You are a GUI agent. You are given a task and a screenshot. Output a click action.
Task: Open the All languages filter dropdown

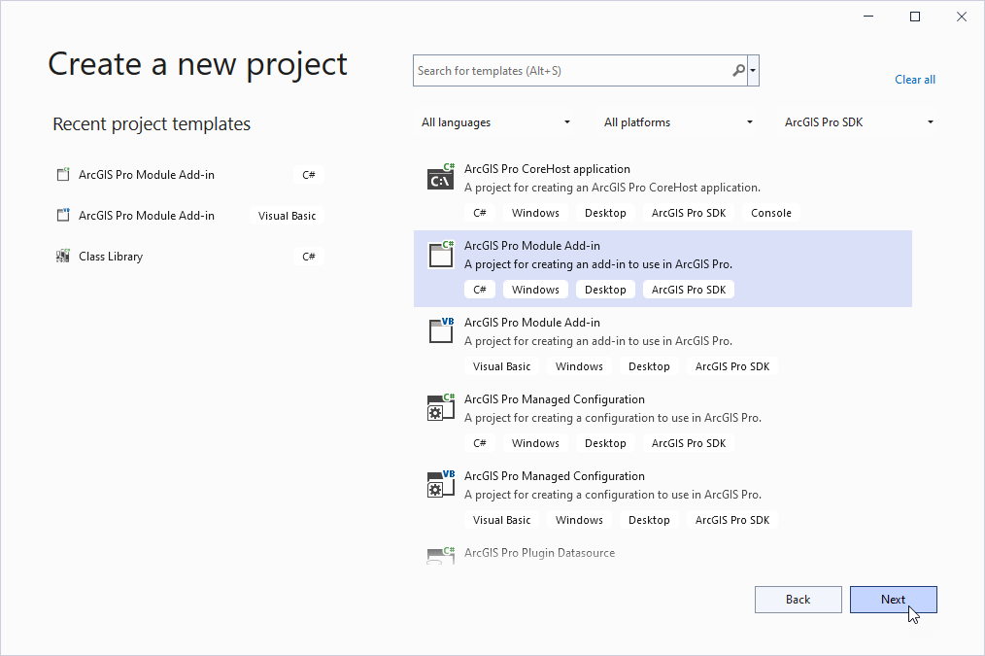(x=495, y=122)
